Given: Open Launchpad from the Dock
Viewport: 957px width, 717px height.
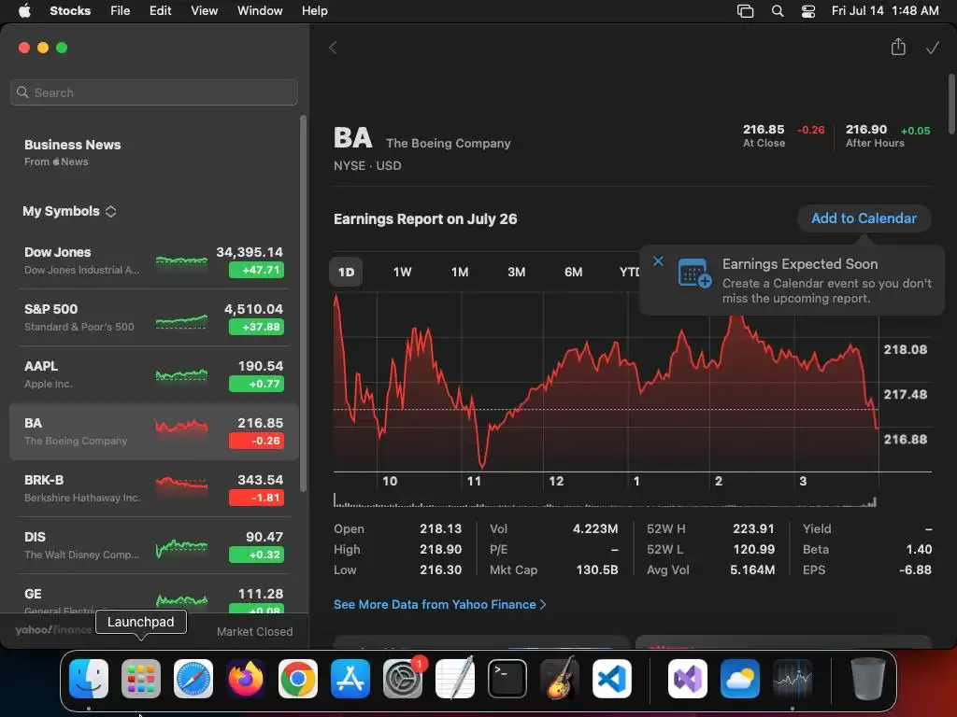Looking at the screenshot, I should coord(141,679).
